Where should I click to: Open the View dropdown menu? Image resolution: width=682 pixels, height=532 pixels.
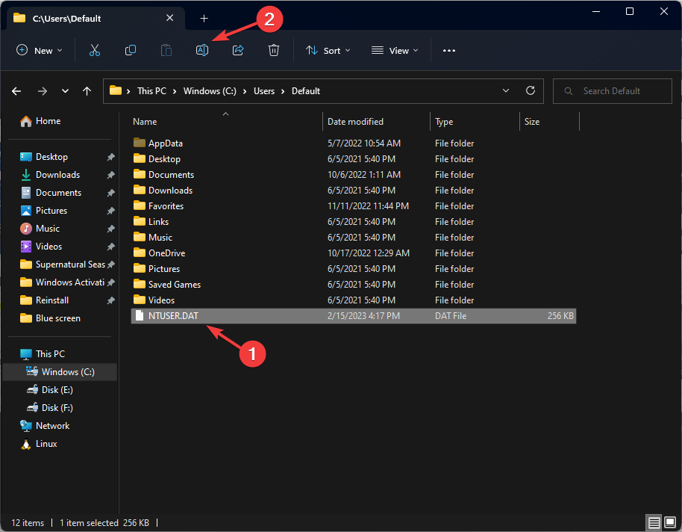click(x=395, y=51)
